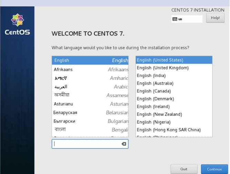Image resolution: width=230 pixels, height=174 pixels.
Task: Select Asturianu in the language list
Action: pyautogui.click(x=90, y=104)
